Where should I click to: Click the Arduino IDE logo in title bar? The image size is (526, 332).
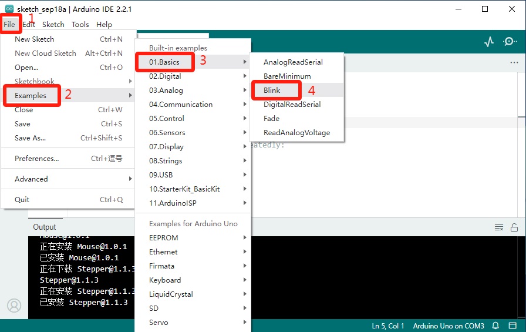(x=9, y=9)
